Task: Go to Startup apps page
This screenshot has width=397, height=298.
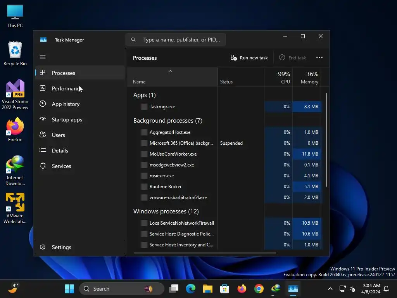Action: pos(80,120)
